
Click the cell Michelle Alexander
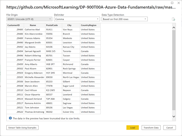pos(35,77)
